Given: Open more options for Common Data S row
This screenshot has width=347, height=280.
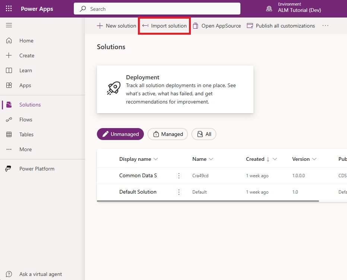Looking at the screenshot, I should (179, 176).
